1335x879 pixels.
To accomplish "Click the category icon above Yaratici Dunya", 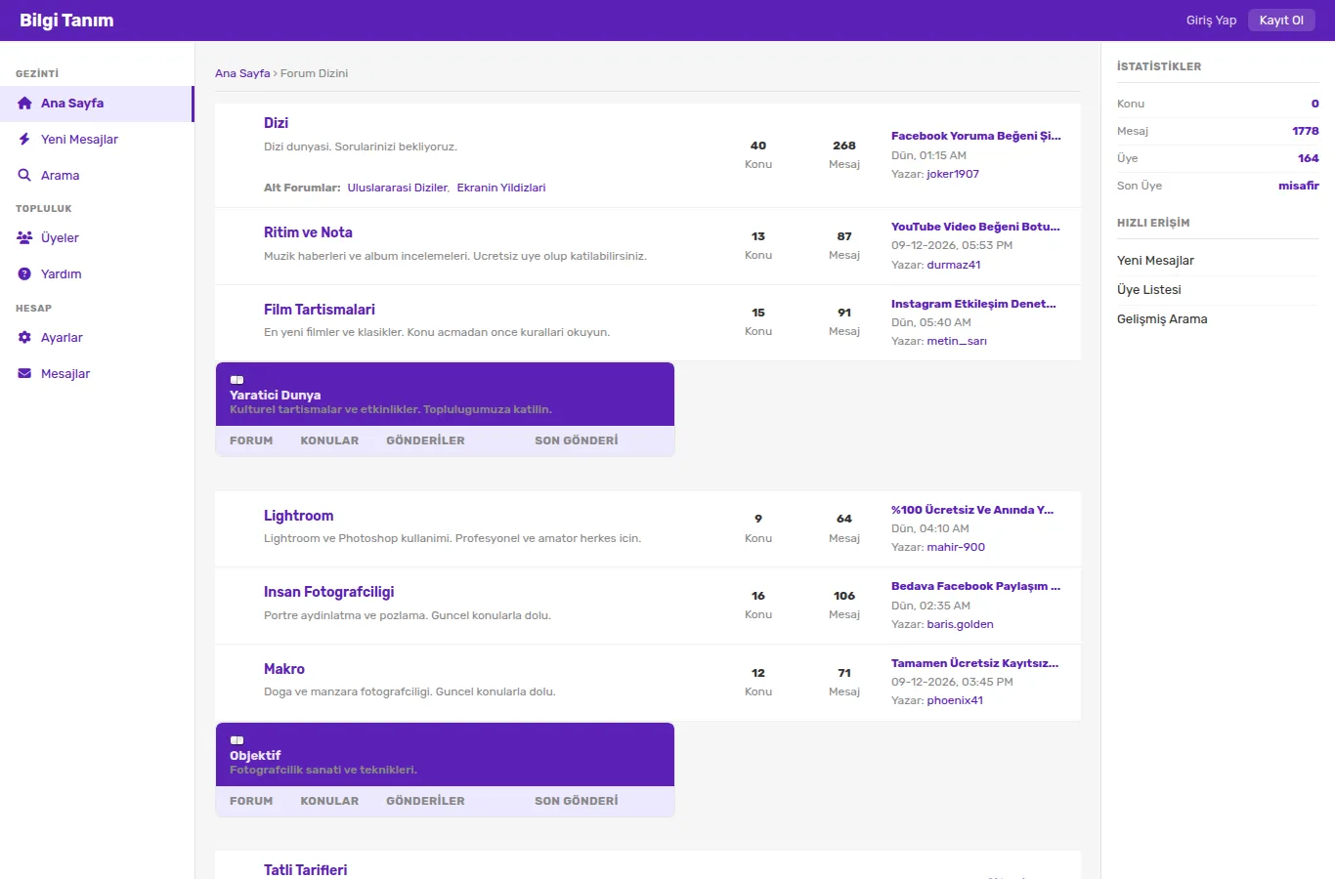I will pyautogui.click(x=237, y=380).
